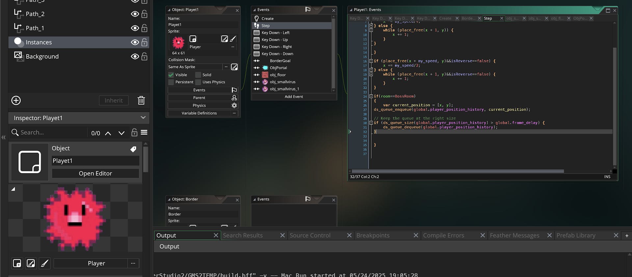This screenshot has width=632, height=277.
Task: Click new sprite icon in Inspector bottom
Action: 17,263
